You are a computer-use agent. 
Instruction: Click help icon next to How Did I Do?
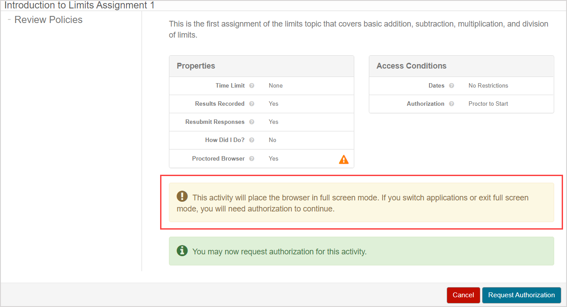pos(252,140)
